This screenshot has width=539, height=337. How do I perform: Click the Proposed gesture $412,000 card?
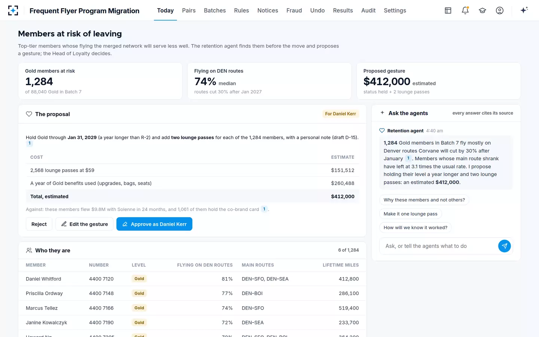(439, 81)
